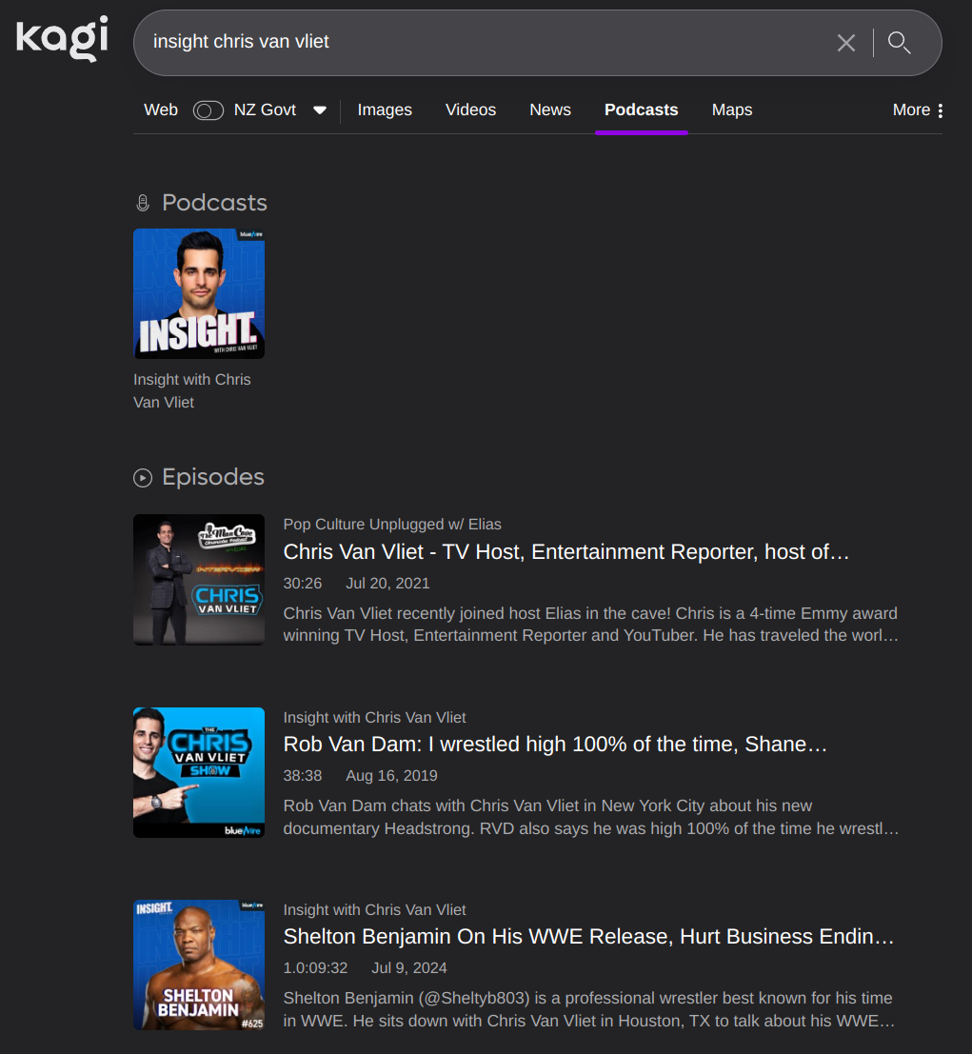The height and width of the screenshot is (1054, 972).
Task: Open the Insight with Chris Van Vliet podcast link
Action: tap(191, 390)
